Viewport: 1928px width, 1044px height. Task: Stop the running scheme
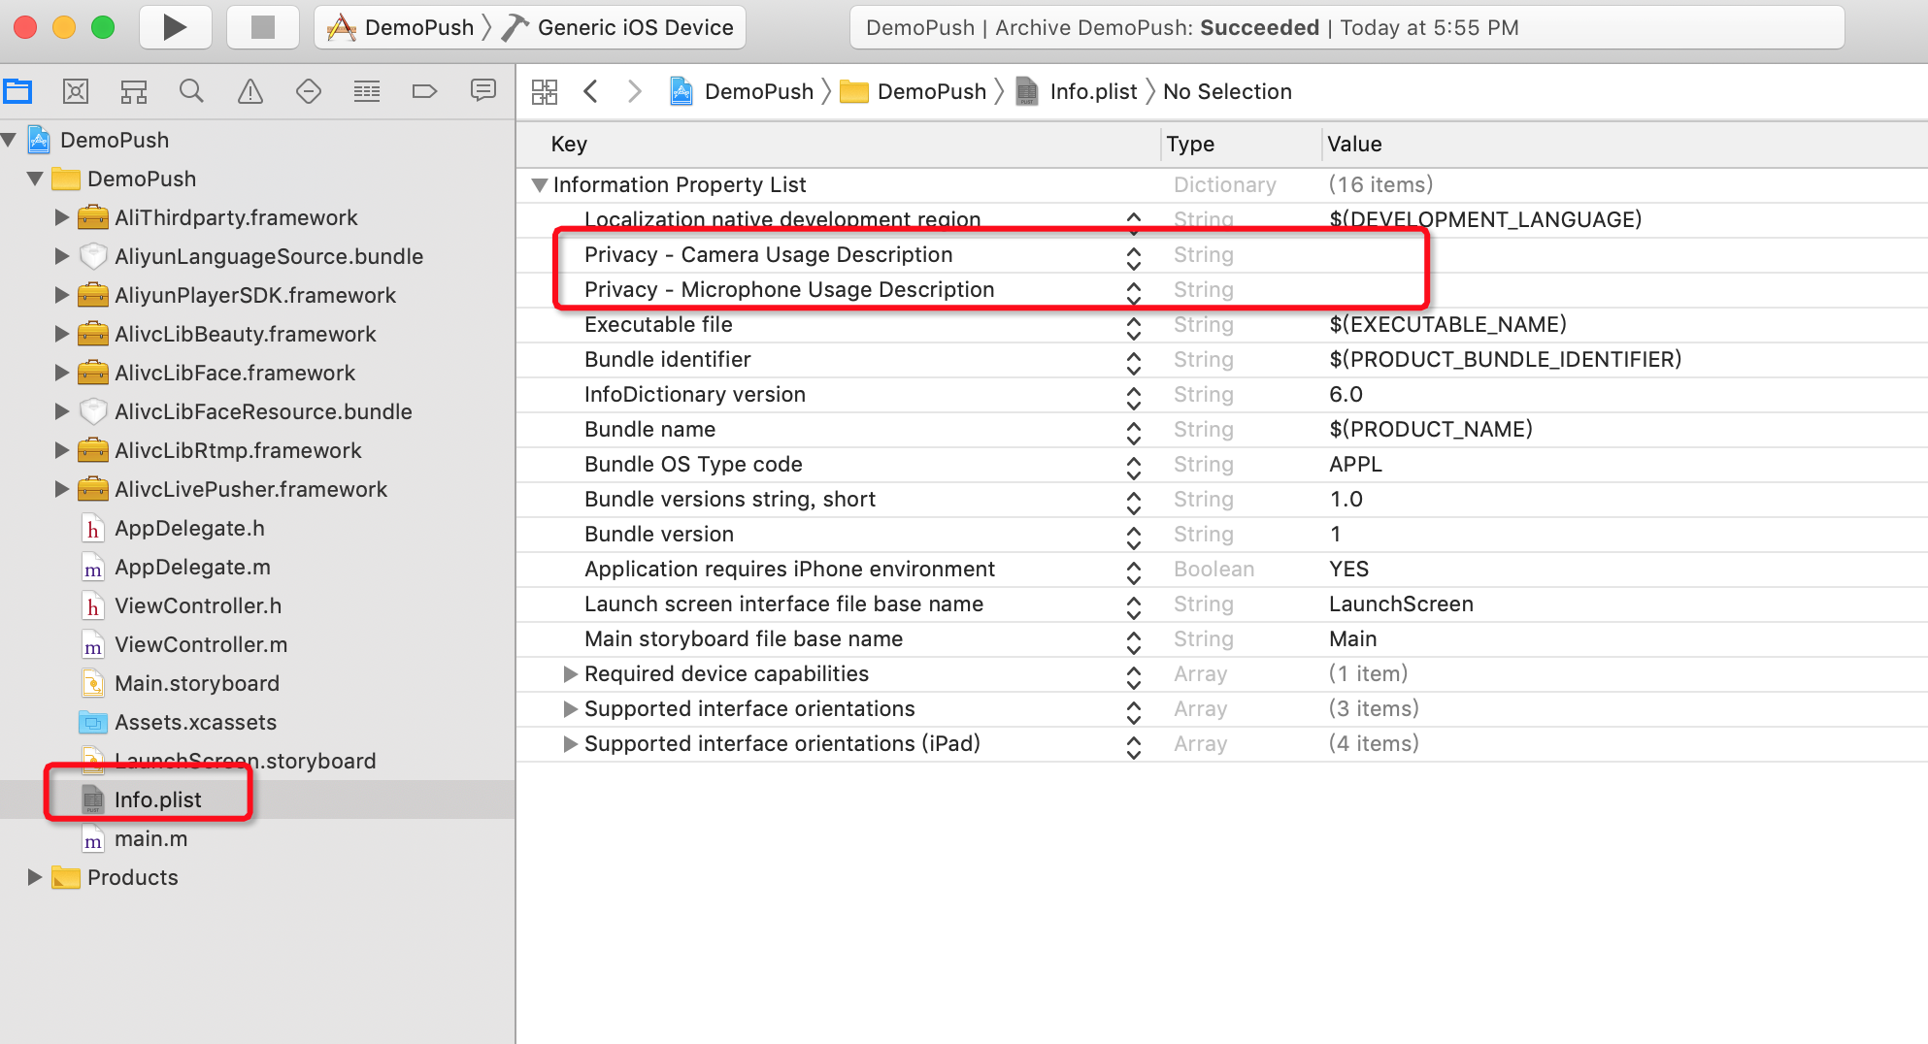tap(263, 27)
